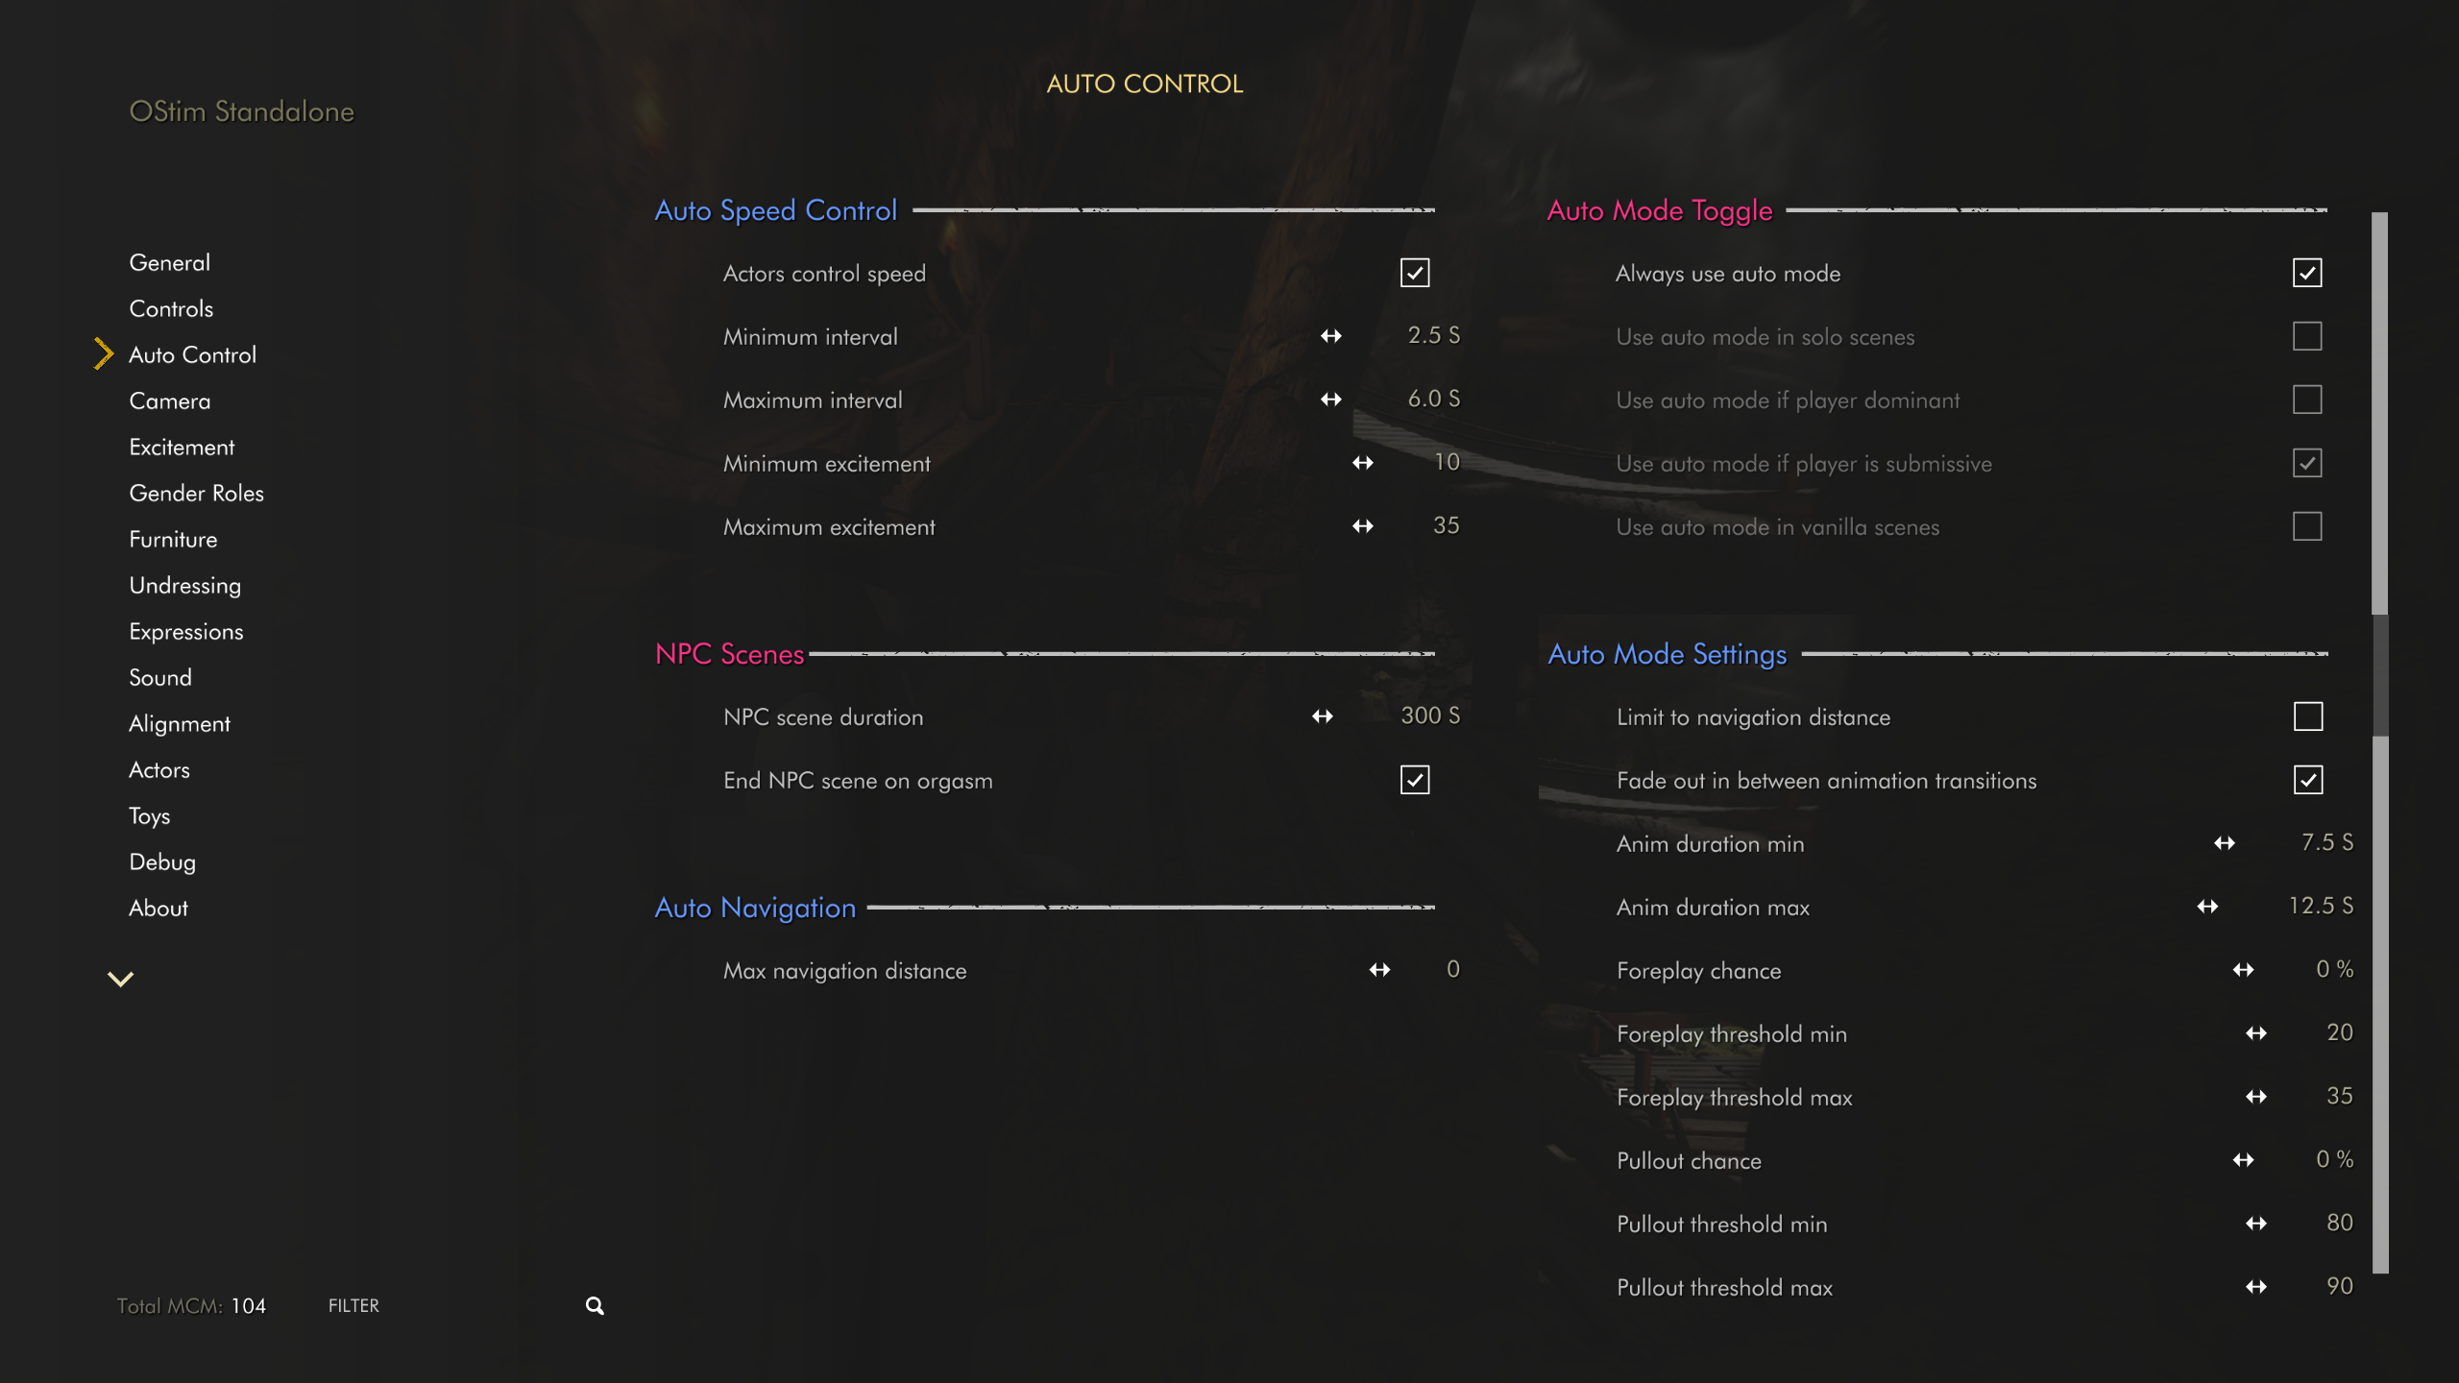Screen dimensions: 2459x1383
Task: Uncheck End NPC scene on orgasm
Action: coord(1415,780)
